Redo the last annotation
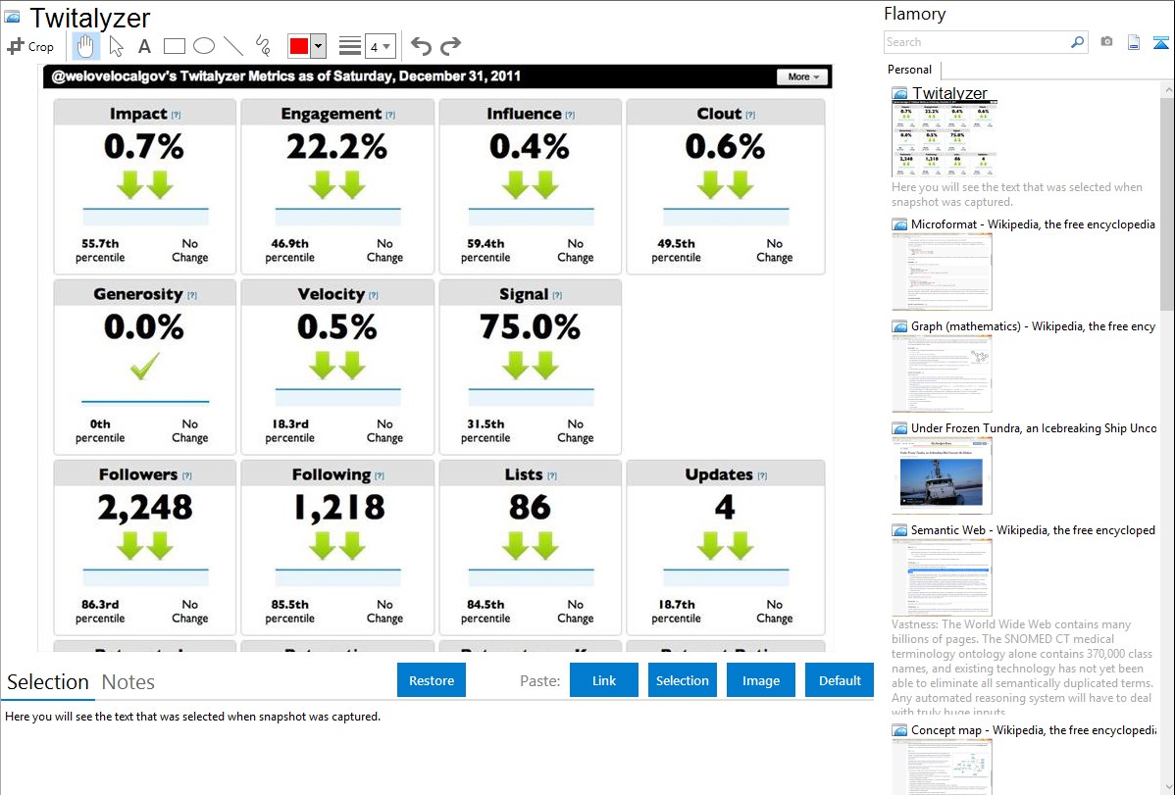Viewport: 1175px width, 795px height. pos(450,46)
